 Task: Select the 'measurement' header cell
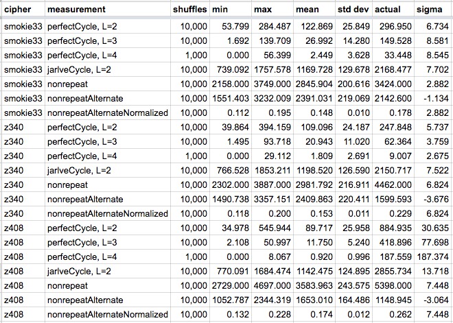[x=108, y=10]
